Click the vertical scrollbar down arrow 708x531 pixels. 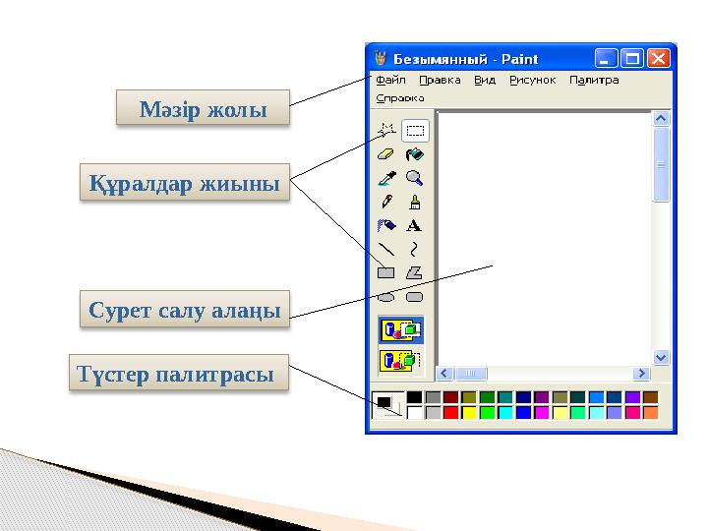pos(661,358)
